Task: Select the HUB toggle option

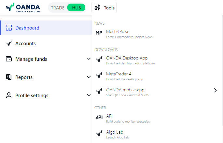Action: pyautogui.click(x=77, y=8)
